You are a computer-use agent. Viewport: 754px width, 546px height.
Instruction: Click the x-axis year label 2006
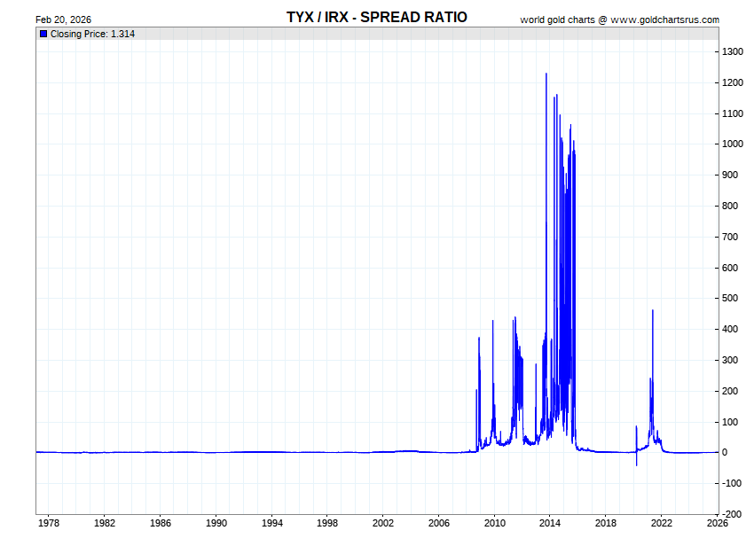click(439, 523)
